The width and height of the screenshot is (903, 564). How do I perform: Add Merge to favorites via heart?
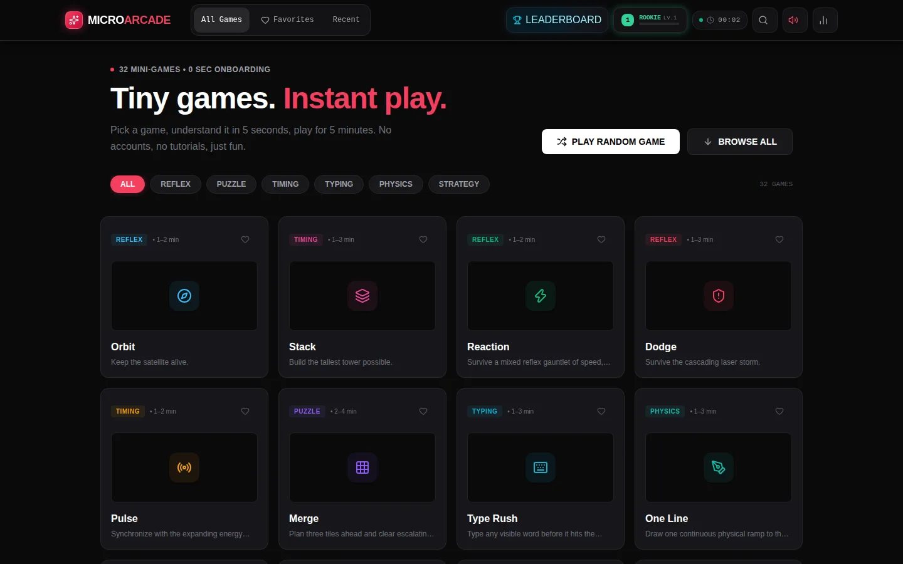pyautogui.click(x=423, y=411)
